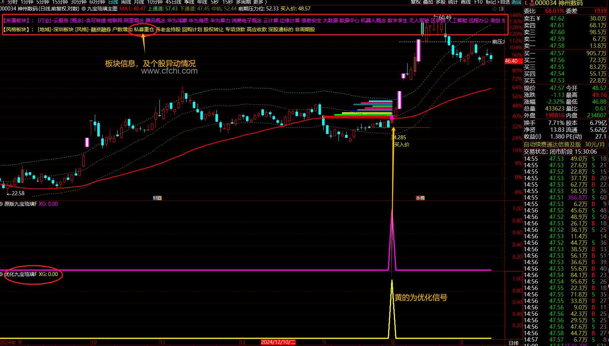Click the 财回 marker on the chart

click(x=157, y=198)
